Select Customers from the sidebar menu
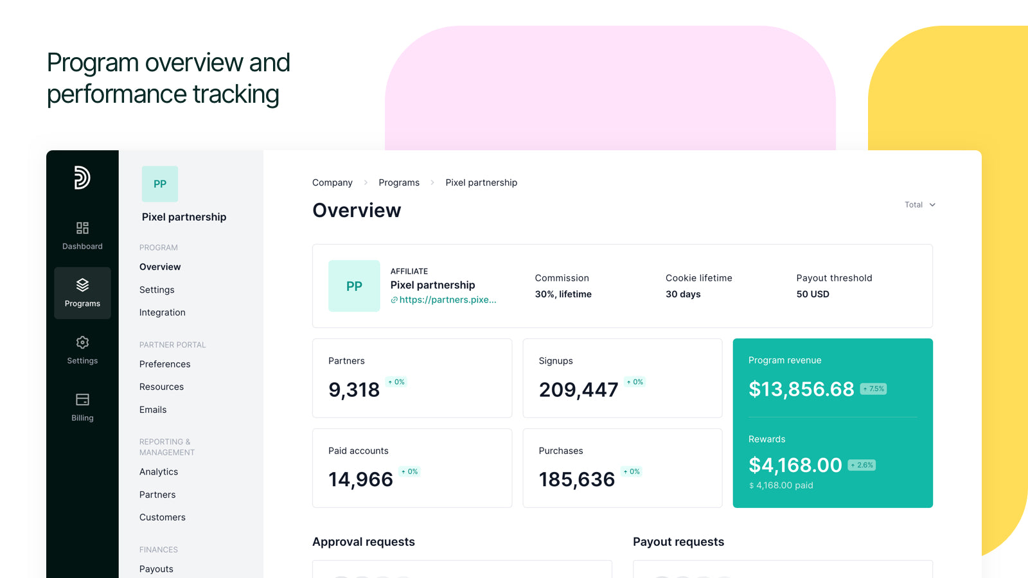 tap(162, 517)
